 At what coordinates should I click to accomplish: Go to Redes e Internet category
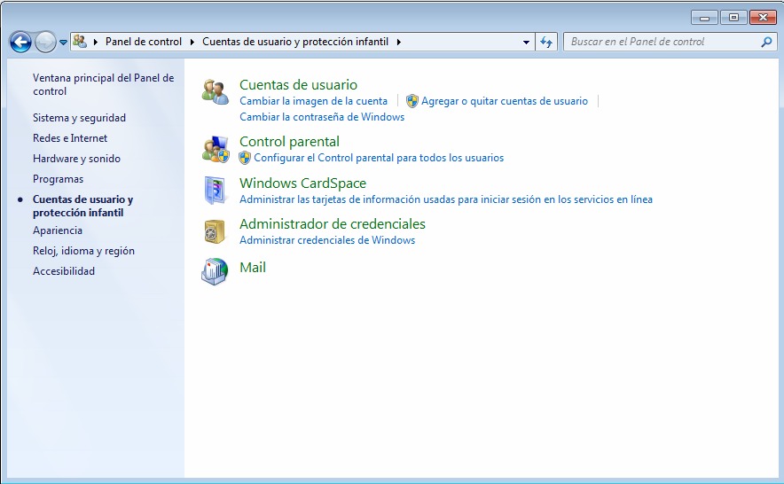click(x=70, y=138)
